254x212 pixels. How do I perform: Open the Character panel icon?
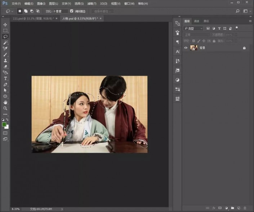coord(178,51)
